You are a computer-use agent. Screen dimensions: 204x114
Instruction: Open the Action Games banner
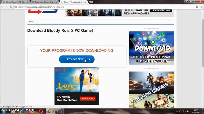[152, 90]
